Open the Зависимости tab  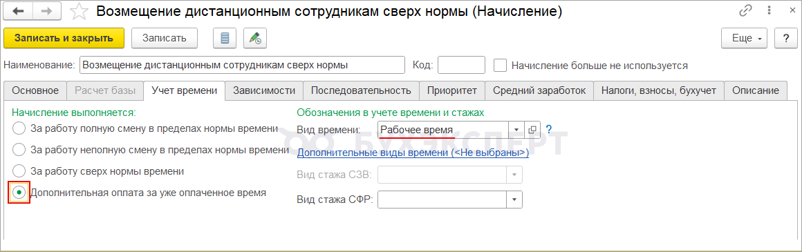click(264, 90)
